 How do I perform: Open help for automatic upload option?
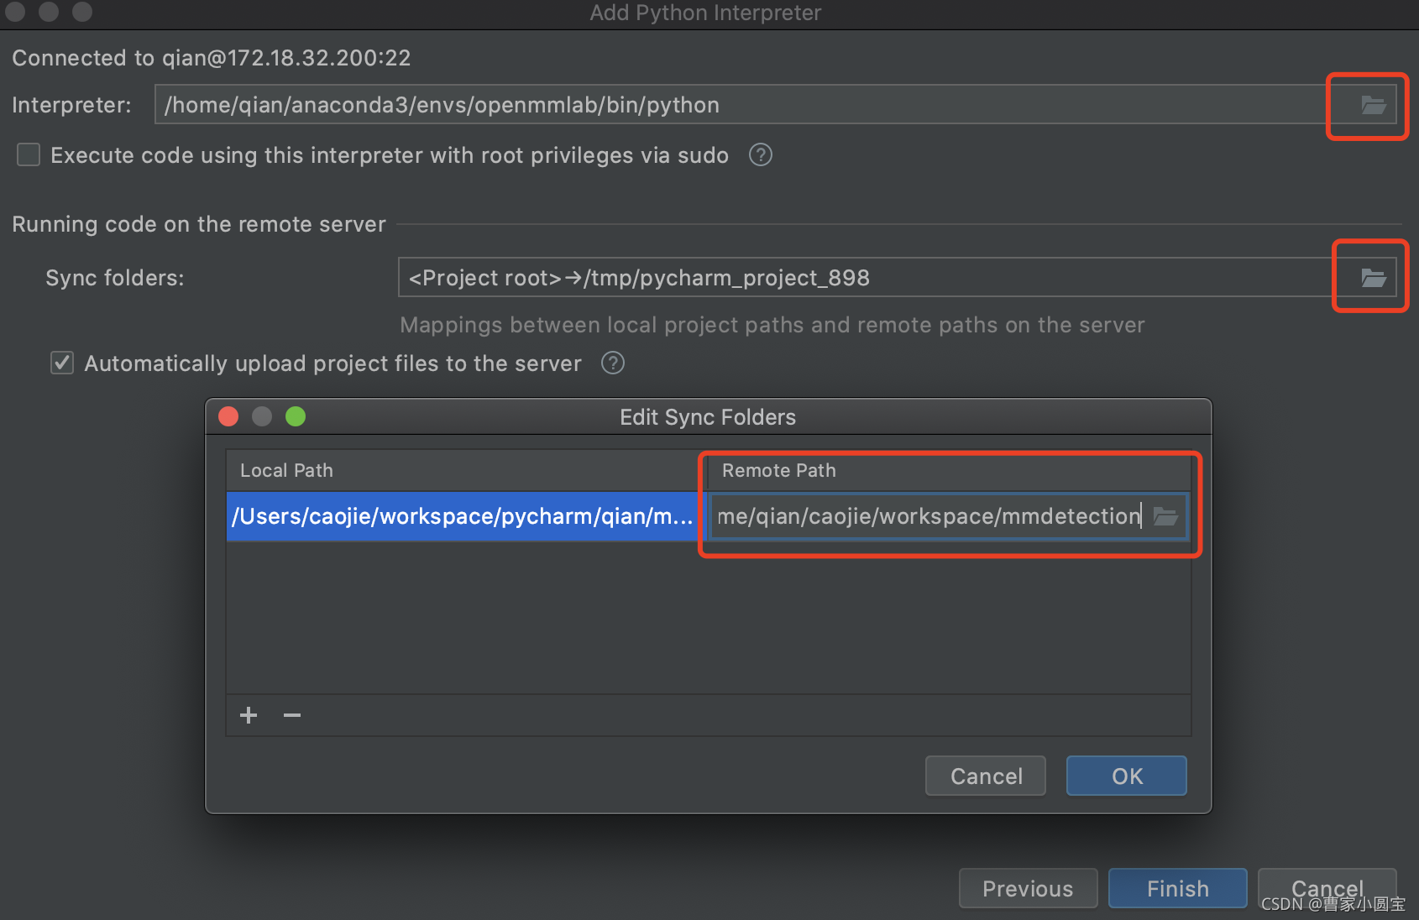tap(613, 363)
